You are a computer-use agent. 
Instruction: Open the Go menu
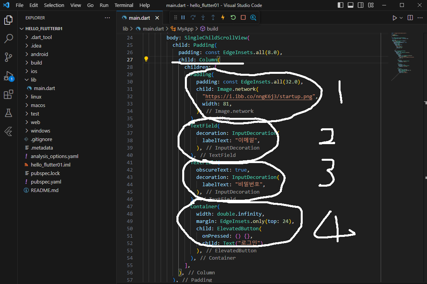pyautogui.click(x=90, y=5)
